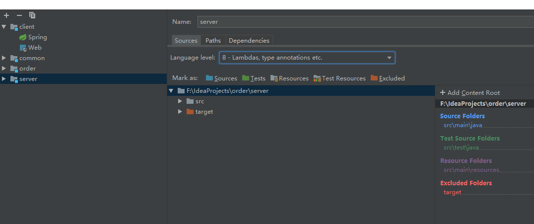Click the add module plus icon
Screen dimensions: 534x224
pyautogui.click(x=6, y=15)
